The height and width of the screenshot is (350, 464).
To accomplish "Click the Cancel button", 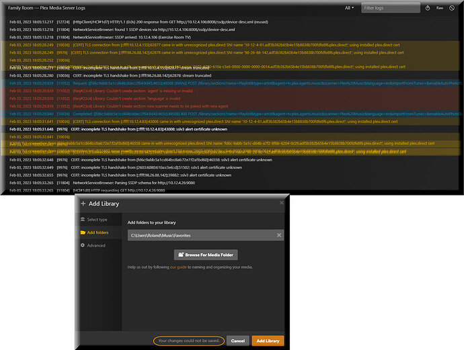I will (x=237, y=341).
